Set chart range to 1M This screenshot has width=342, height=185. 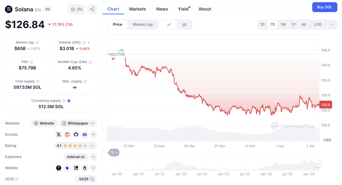click(283, 24)
